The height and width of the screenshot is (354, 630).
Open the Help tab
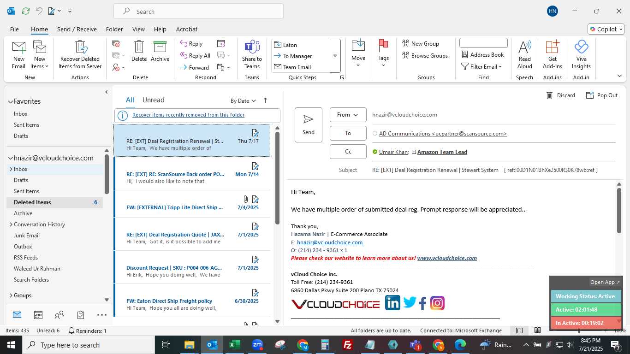[160, 29]
